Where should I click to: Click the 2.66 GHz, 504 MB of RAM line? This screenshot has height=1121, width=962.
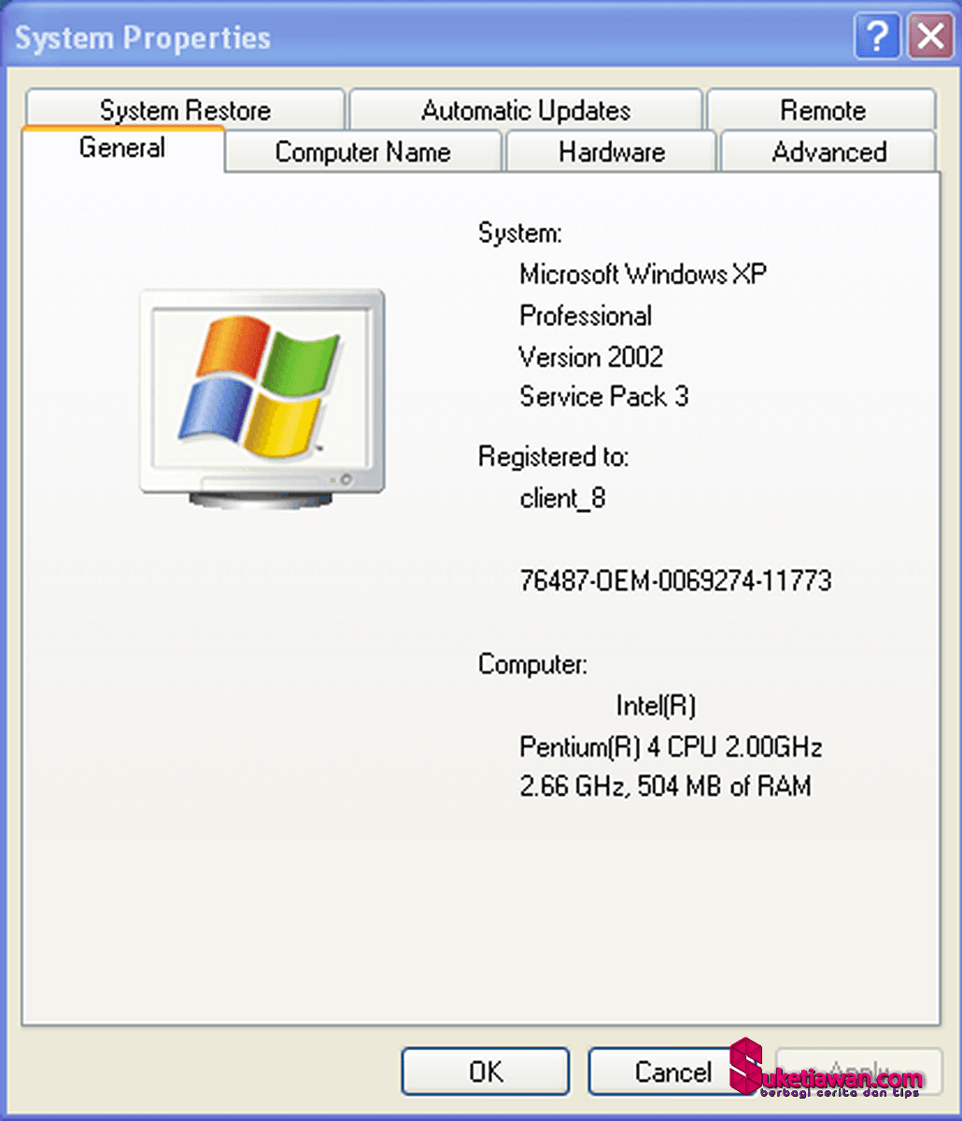(x=665, y=787)
